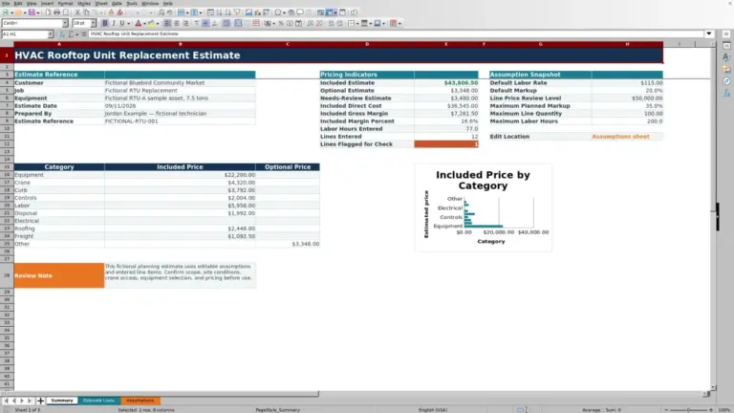Switch to the Assumptions sheet tab

coord(140,401)
